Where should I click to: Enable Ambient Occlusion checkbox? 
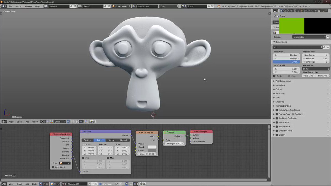coord(277,118)
